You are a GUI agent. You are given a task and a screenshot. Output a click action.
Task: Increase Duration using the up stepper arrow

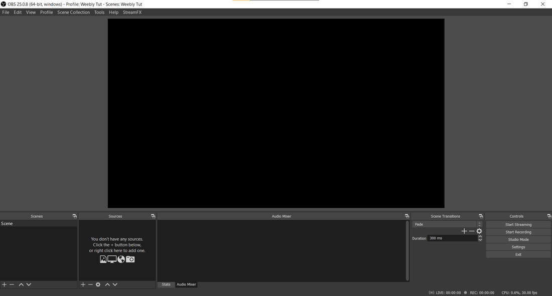(480, 236)
